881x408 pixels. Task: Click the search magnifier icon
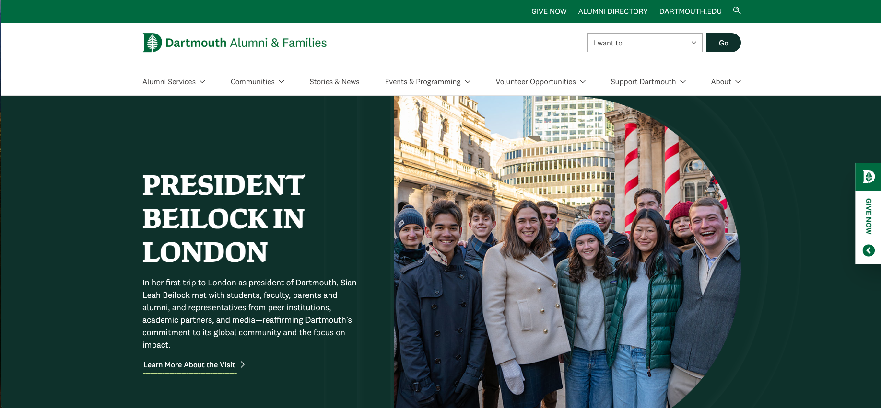pos(737,11)
